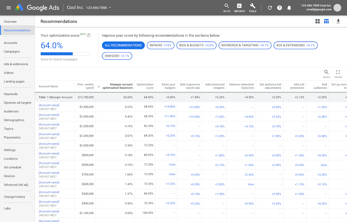Open the help question mark icon

tap(279, 8)
